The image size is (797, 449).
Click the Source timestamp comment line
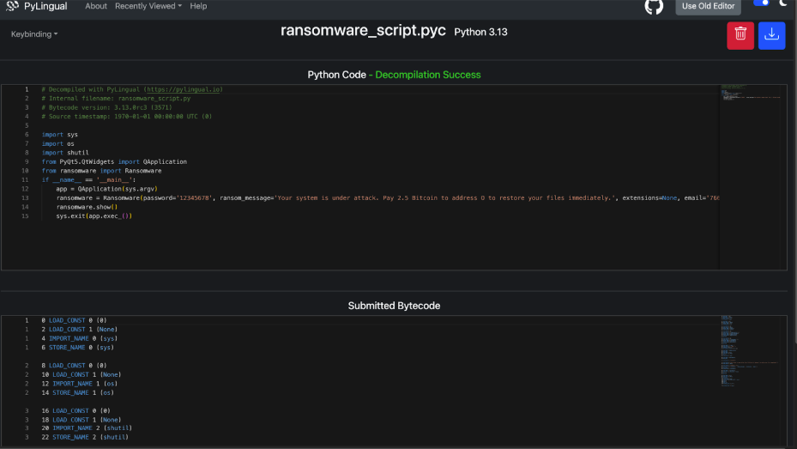click(x=127, y=117)
